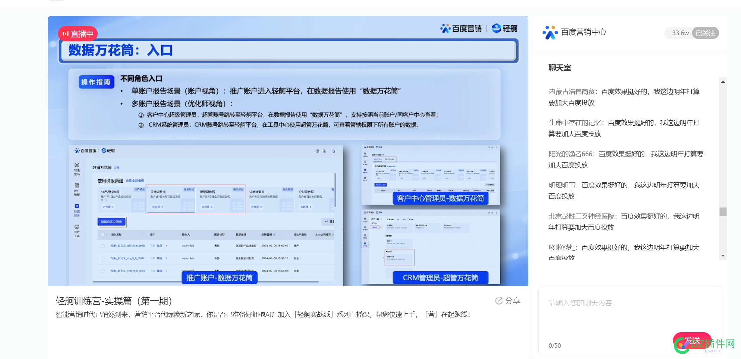Image resolution: width=741 pixels, height=359 pixels.
Task: Click the 直播中 live badge
Action: [78, 34]
